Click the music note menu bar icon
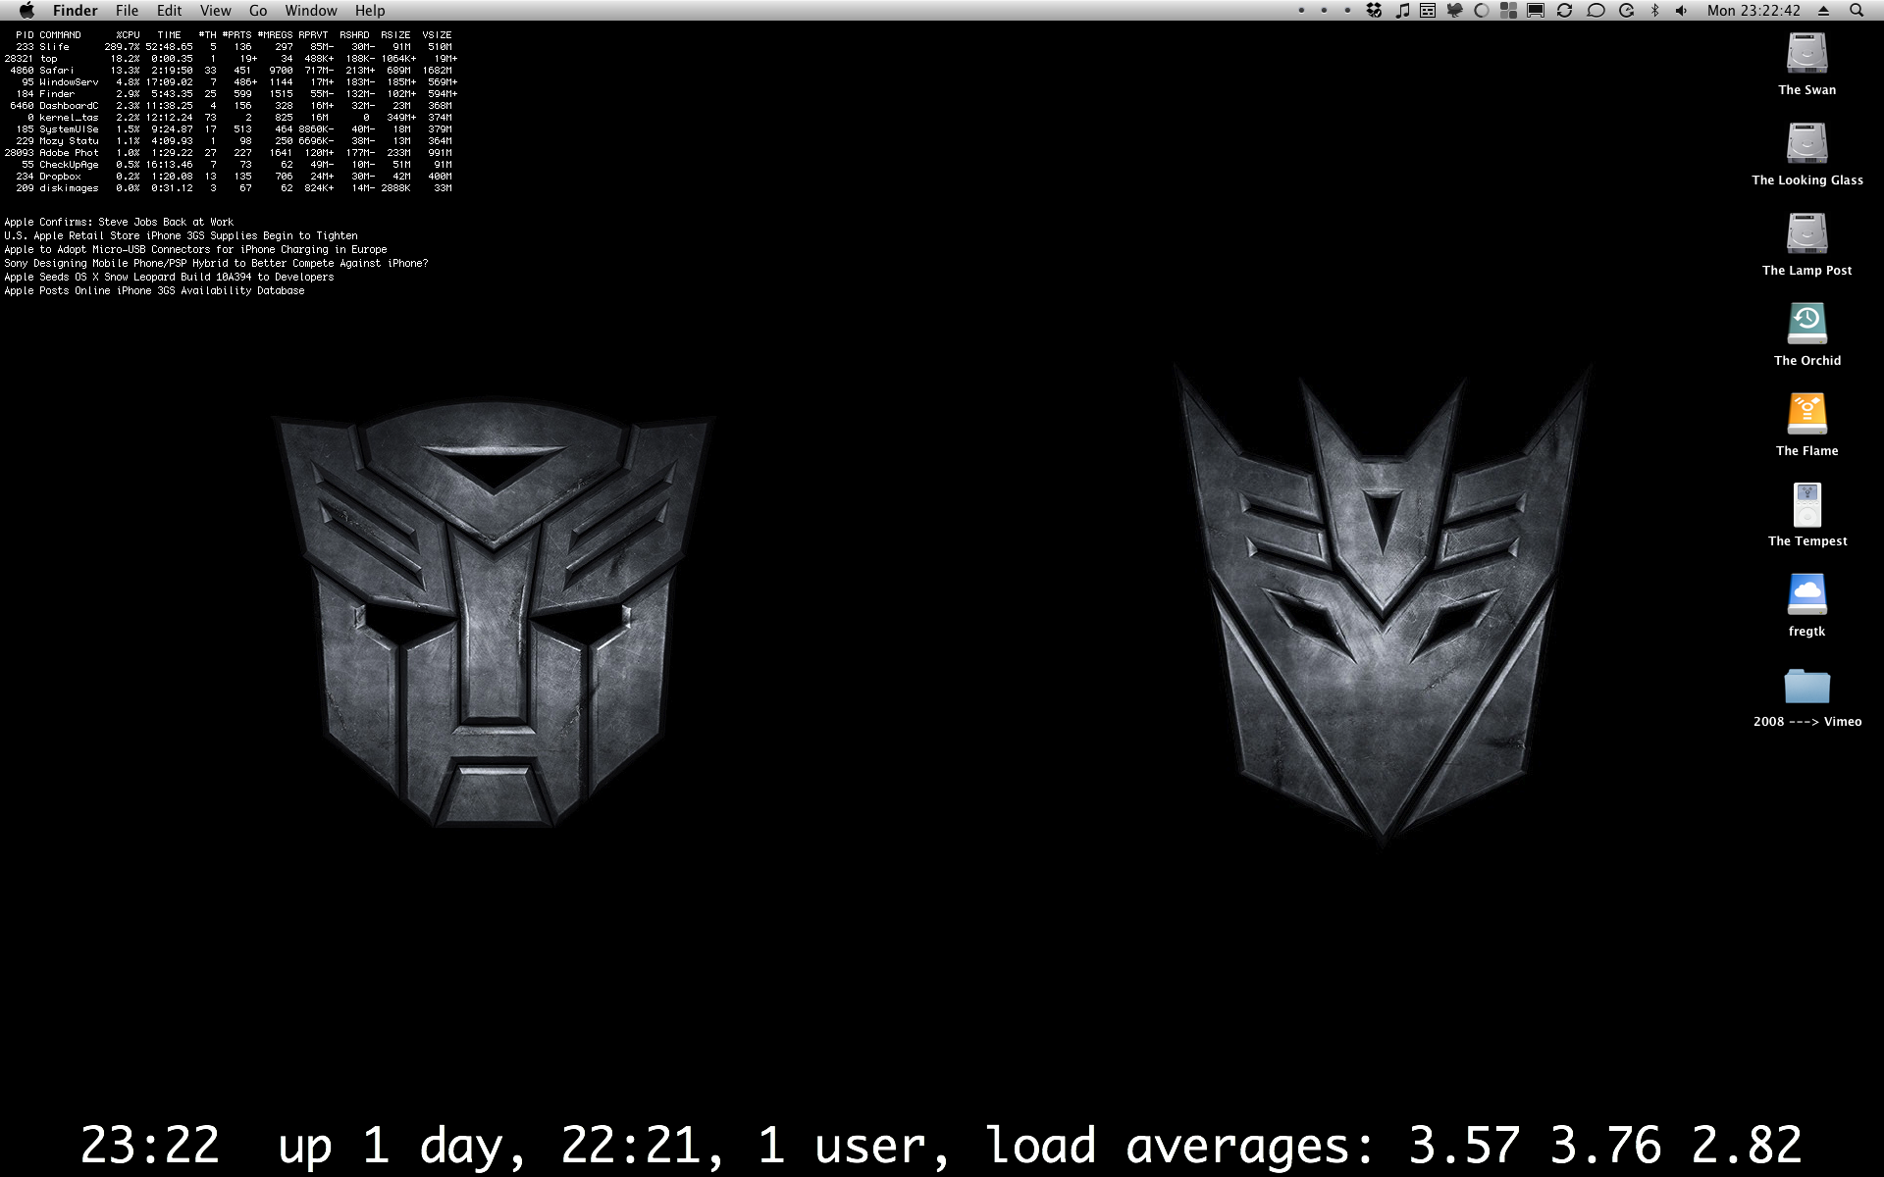This screenshot has height=1177, width=1884. coord(1402,11)
